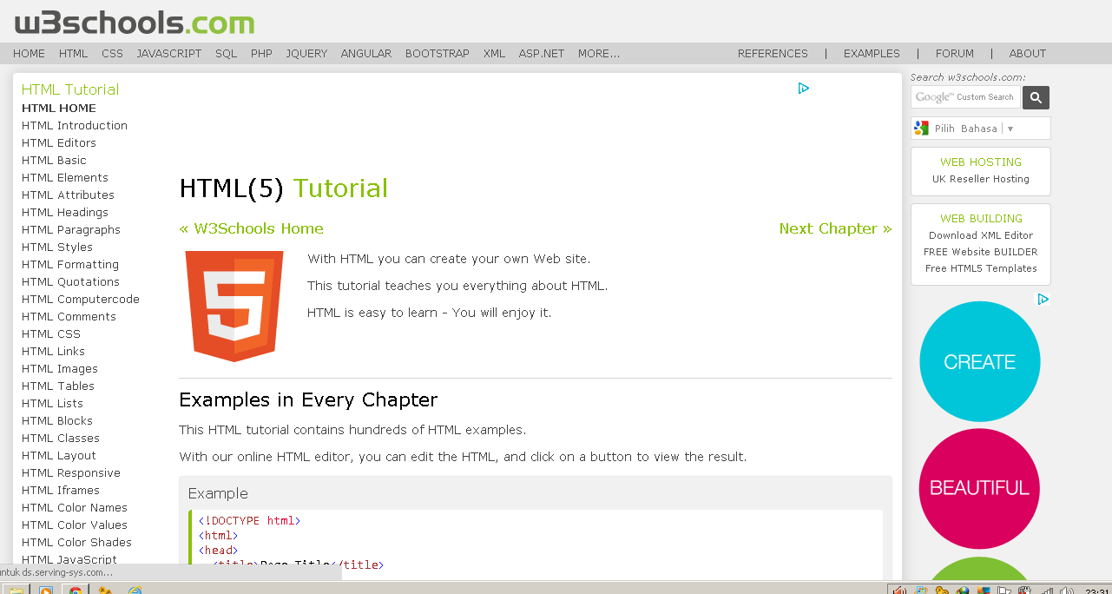The width and height of the screenshot is (1112, 594).
Task: Open ABOUT in the top bar
Action: (1028, 54)
